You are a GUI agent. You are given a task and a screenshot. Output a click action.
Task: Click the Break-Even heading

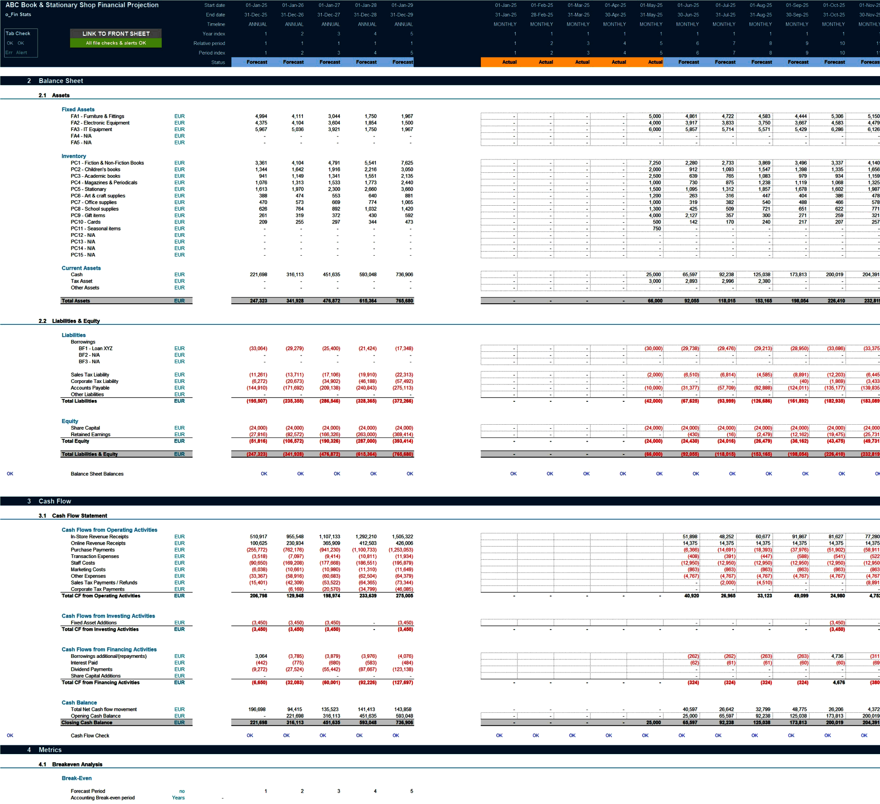[77, 778]
